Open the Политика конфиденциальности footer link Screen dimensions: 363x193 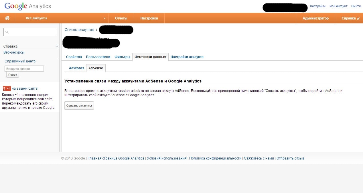(x=215, y=158)
